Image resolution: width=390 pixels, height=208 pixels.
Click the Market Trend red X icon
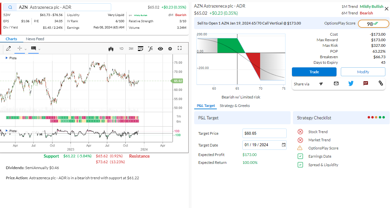(300, 140)
